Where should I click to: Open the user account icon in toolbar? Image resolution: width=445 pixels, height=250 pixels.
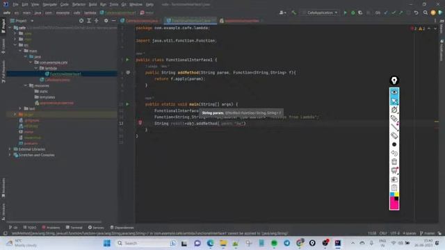tap(282, 12)
